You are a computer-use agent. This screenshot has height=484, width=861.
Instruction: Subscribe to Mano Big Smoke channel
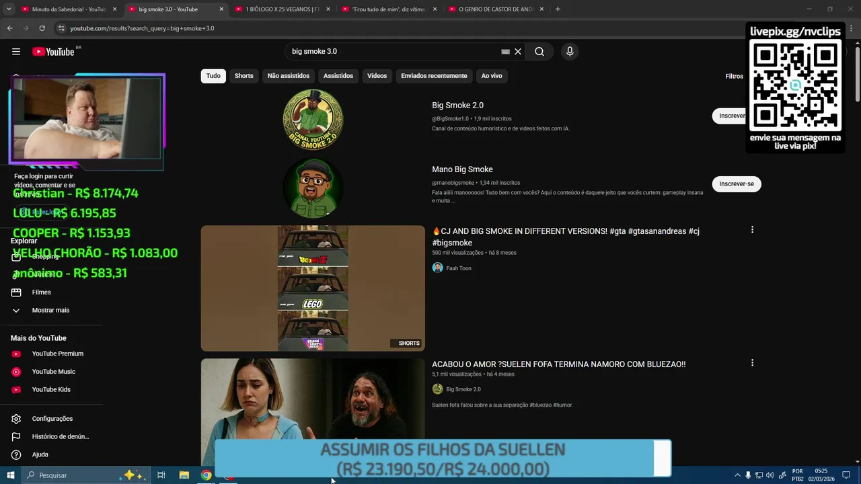(737, 184)
